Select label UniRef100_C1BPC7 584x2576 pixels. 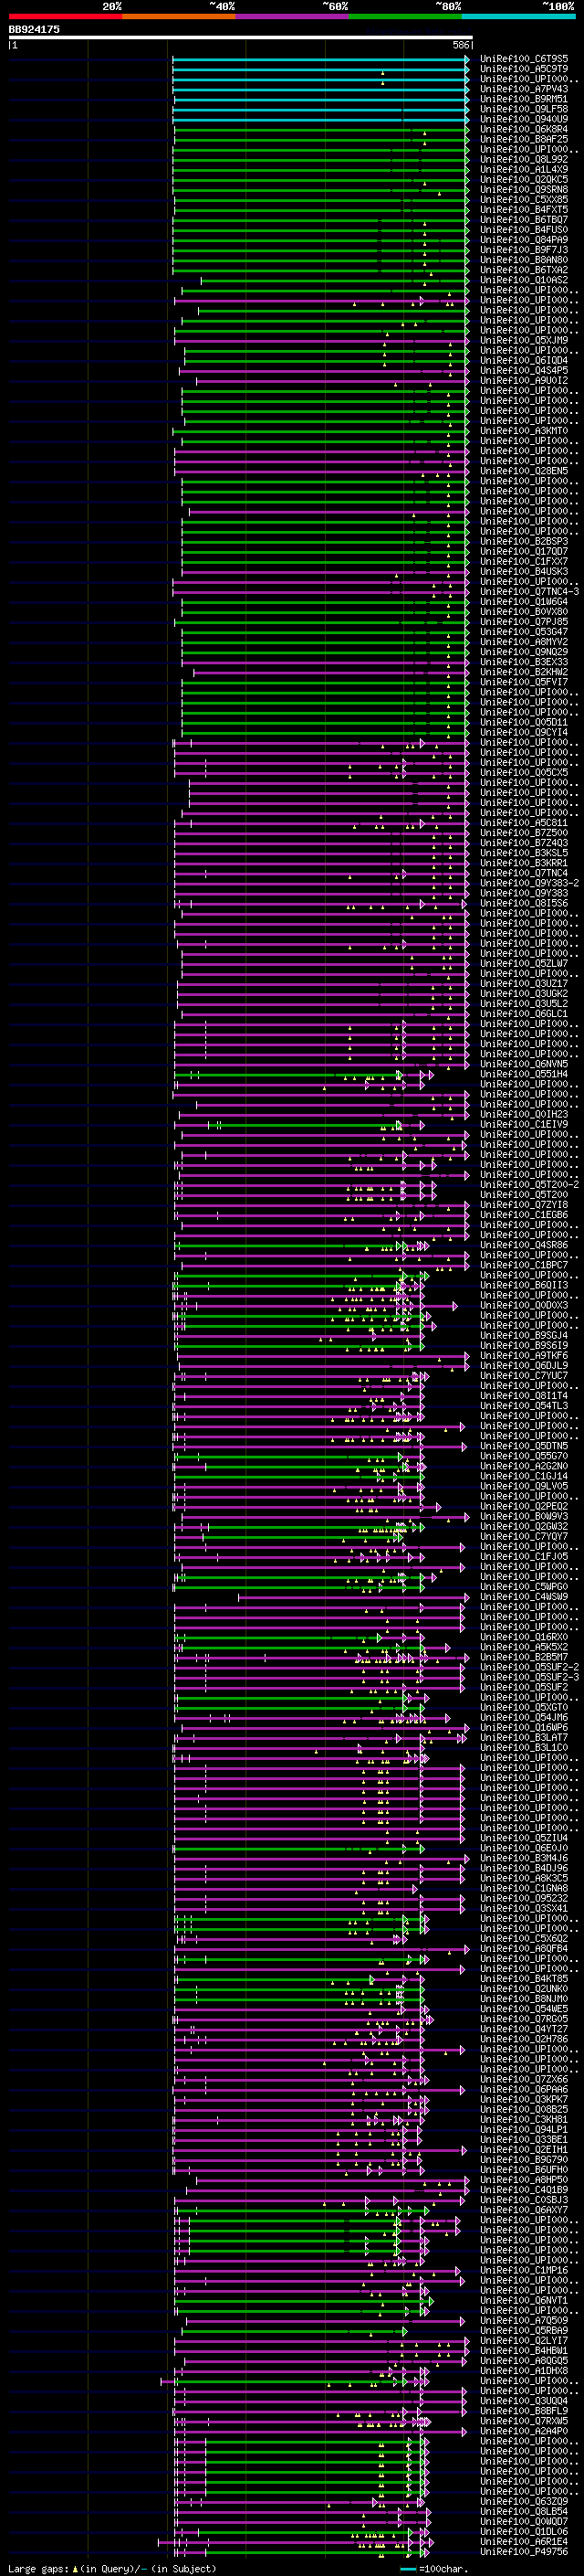coord(524,1265)
